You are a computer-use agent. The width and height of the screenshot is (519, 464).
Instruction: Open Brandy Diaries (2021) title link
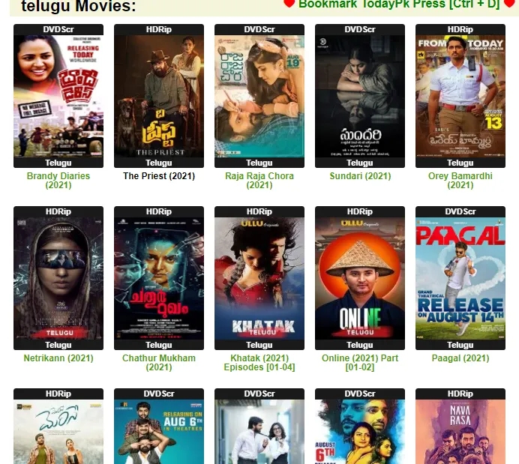click(58, 181)
